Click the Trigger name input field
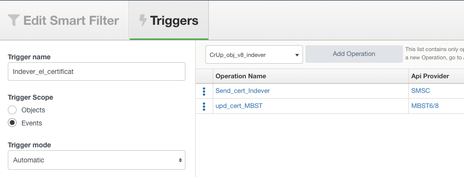The image size is (464, 177). [x=97, y=71]
